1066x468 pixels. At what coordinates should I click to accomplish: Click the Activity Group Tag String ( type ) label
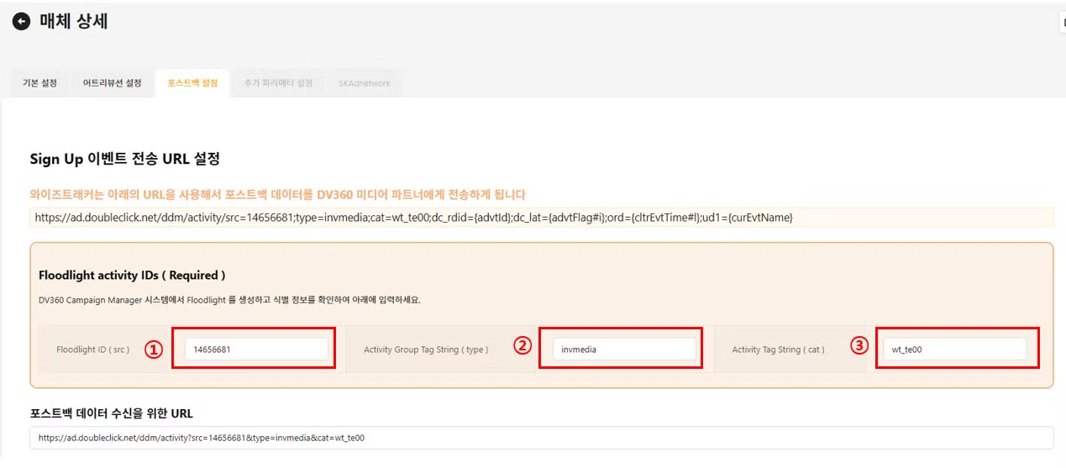(426, 350)
